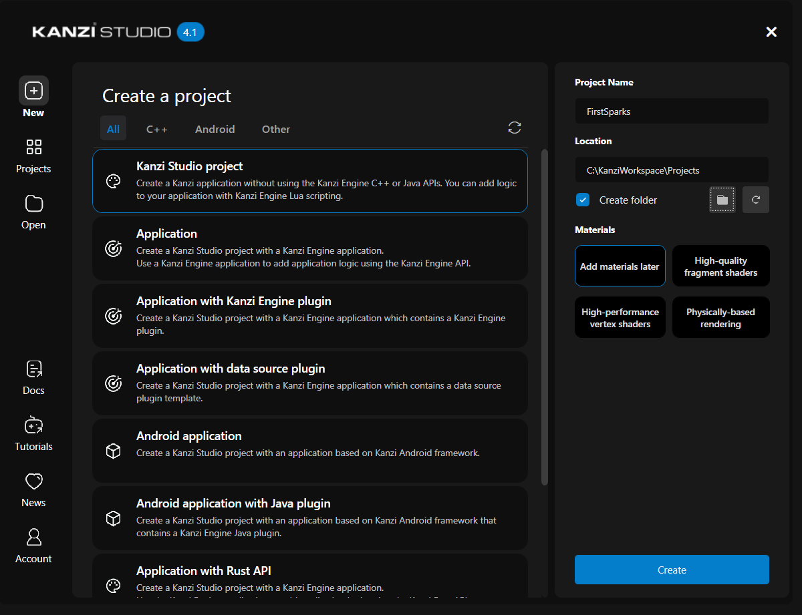The image size is (802, 615).
Task: Click the Create button
Action: pyautogui.click(x=672, y=570)
